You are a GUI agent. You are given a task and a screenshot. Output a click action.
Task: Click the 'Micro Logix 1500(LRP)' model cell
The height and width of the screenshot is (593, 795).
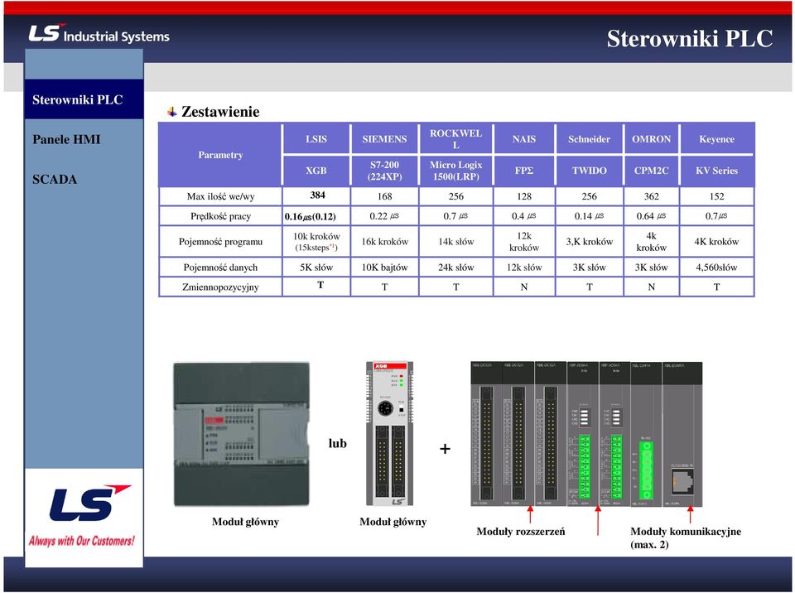[x=455, y=171]
